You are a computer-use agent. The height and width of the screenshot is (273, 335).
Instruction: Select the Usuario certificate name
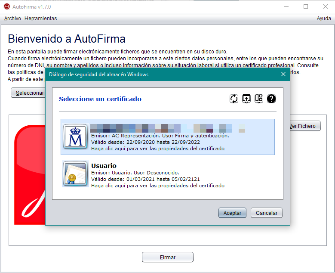[104, 166]
